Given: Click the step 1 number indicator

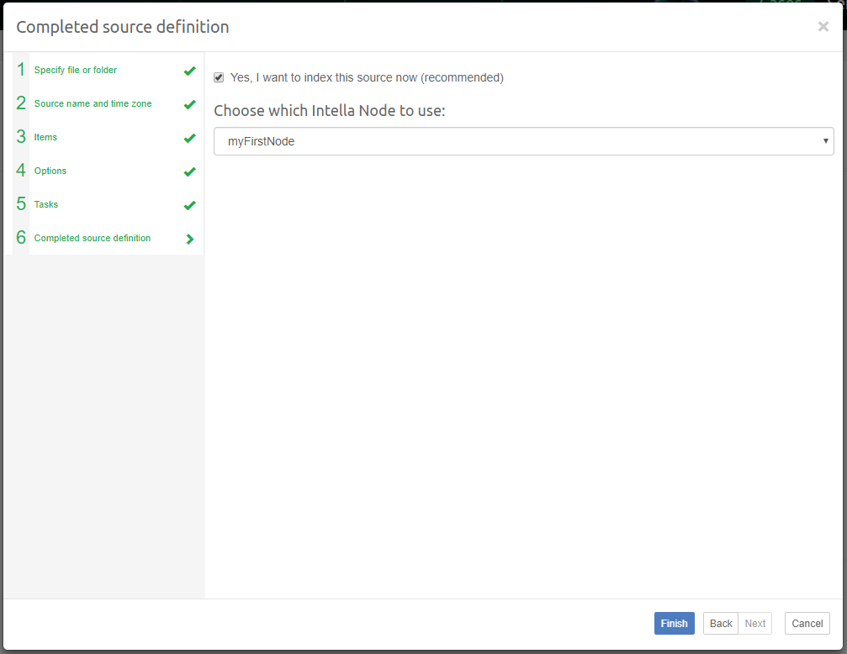Looking at the screenshot, I should click(x=20, y=70).
